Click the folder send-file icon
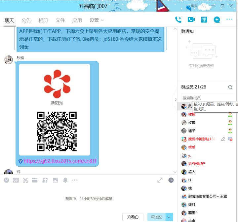The height and width of the screenshot is (222, 238). tap(35, 180)
